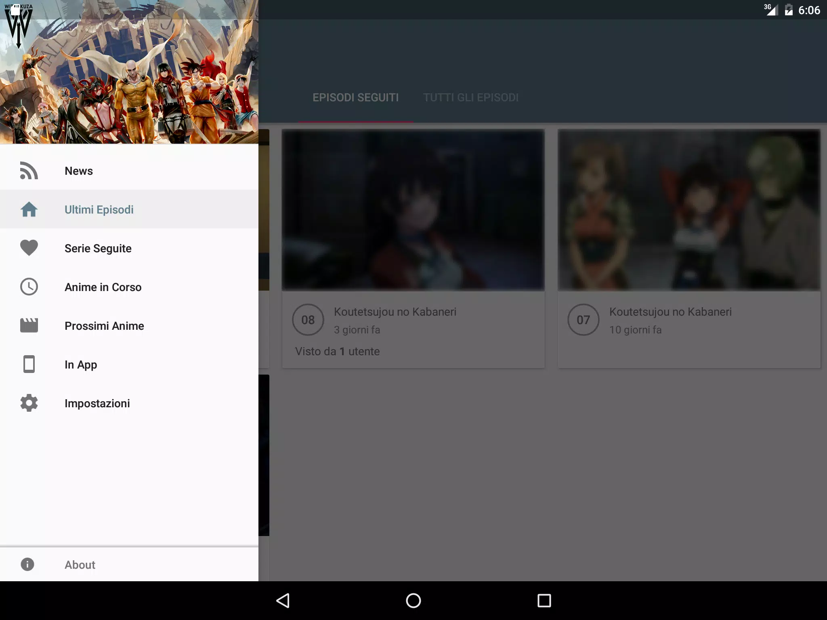Open the News menu entry

[x=129, y=171]
